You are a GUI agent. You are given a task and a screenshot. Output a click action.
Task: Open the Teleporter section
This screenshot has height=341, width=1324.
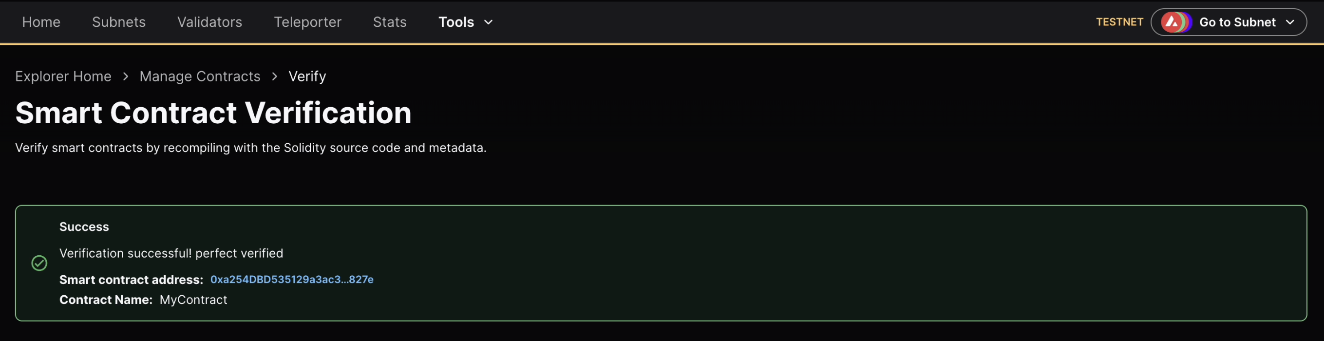307,22
